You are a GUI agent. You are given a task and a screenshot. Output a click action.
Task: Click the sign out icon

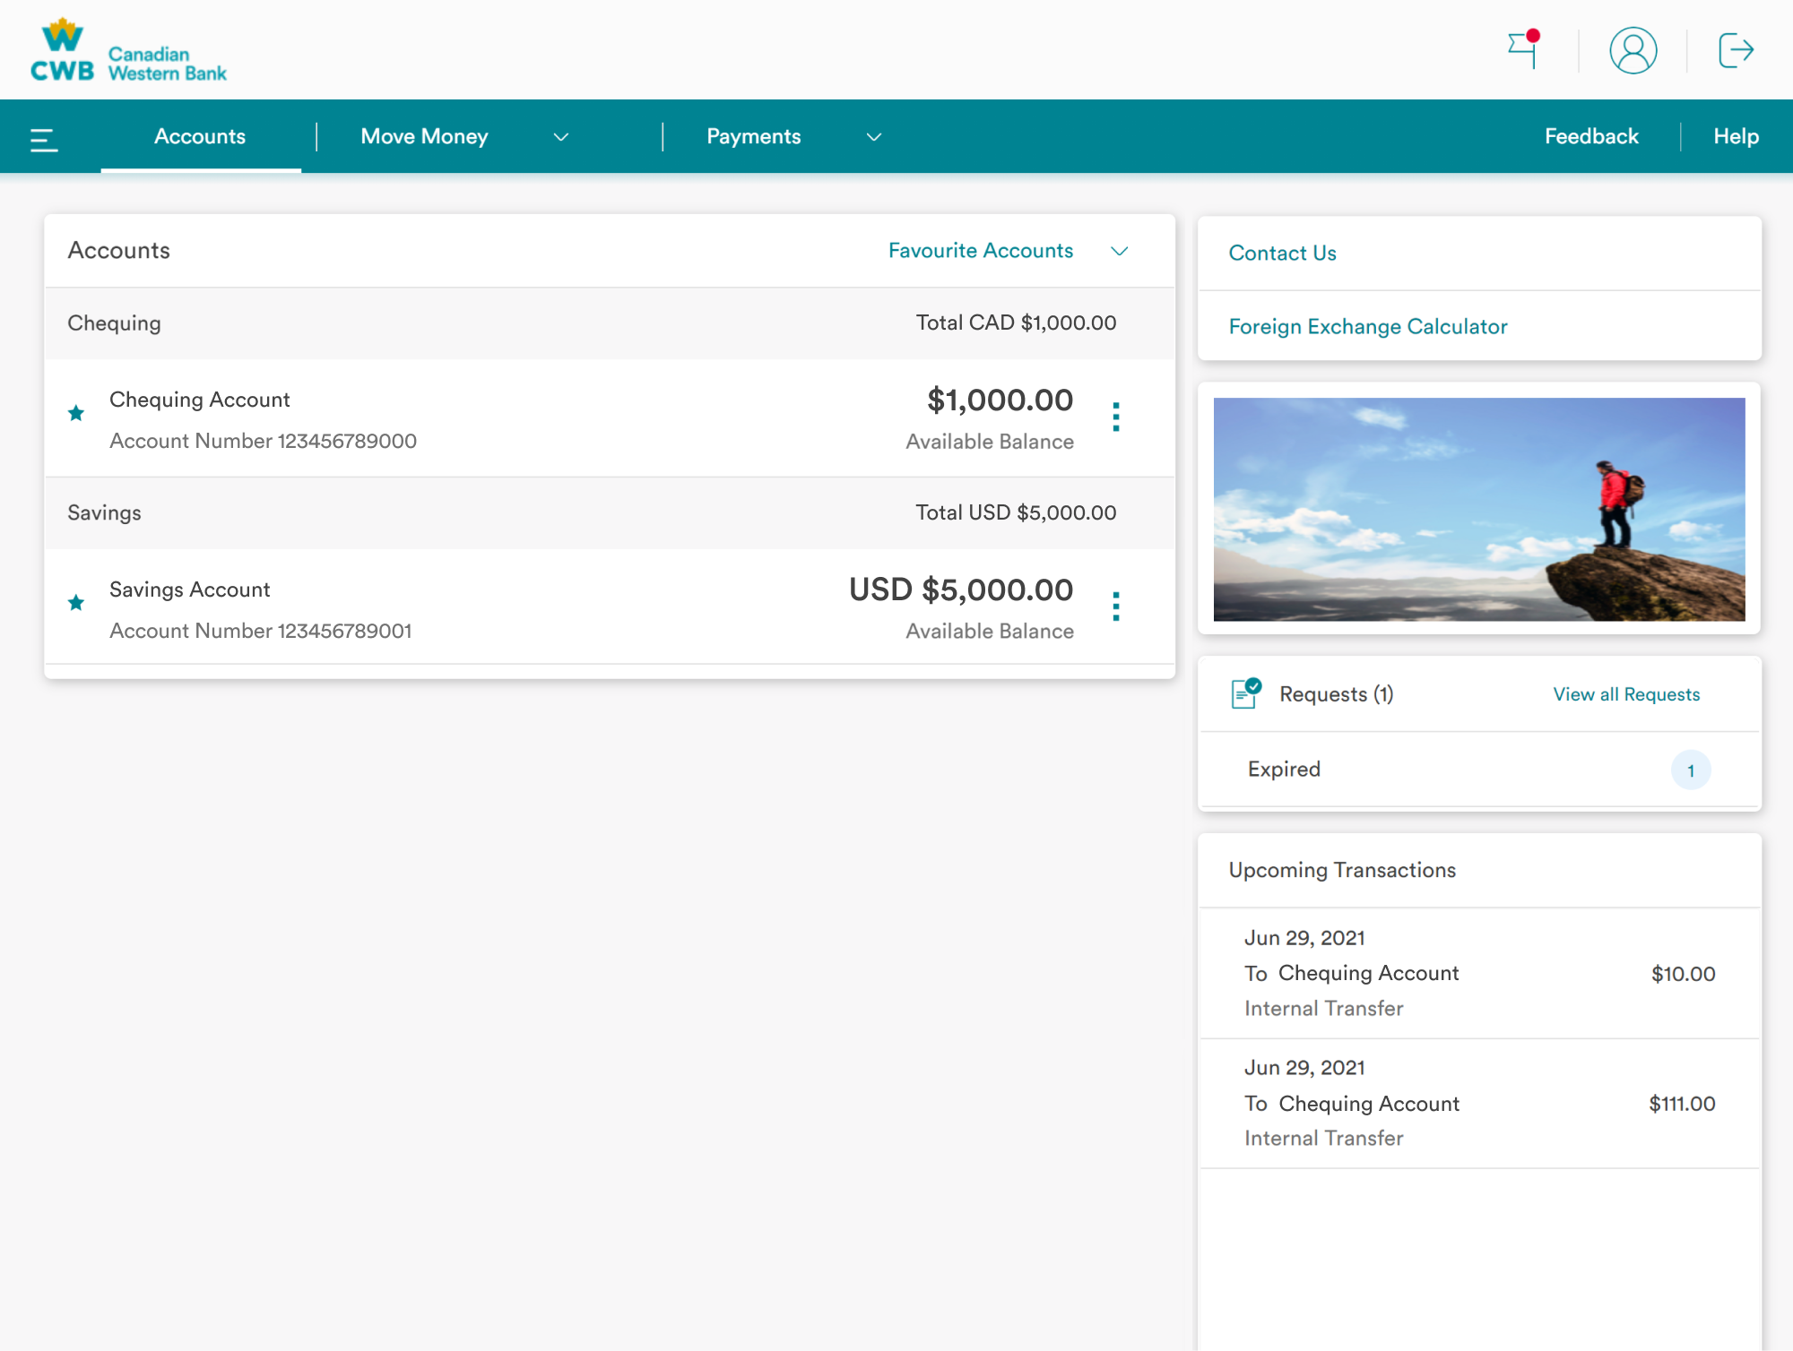point(1736,50)
